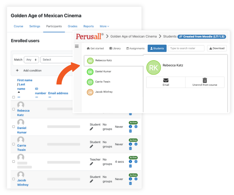Open the Reports tab

click(88, 26)
